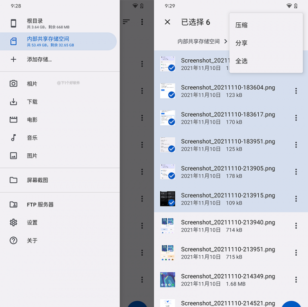Screen dimensions: 308x307
Task: Expand the breadcrumb chevron after 内部共享存储空间
Action: (x=226, y=41)
